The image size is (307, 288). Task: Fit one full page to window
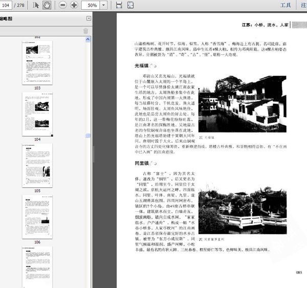pos(130,5)
